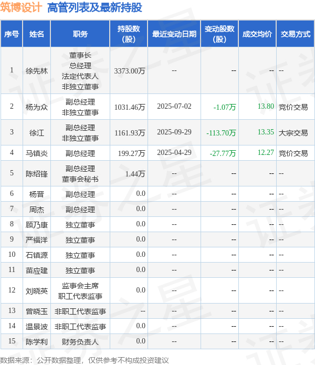This screenshot has height=365, width=315.
Task: Click 徐先林's position cell with 董事长
Action: (80, 71)
